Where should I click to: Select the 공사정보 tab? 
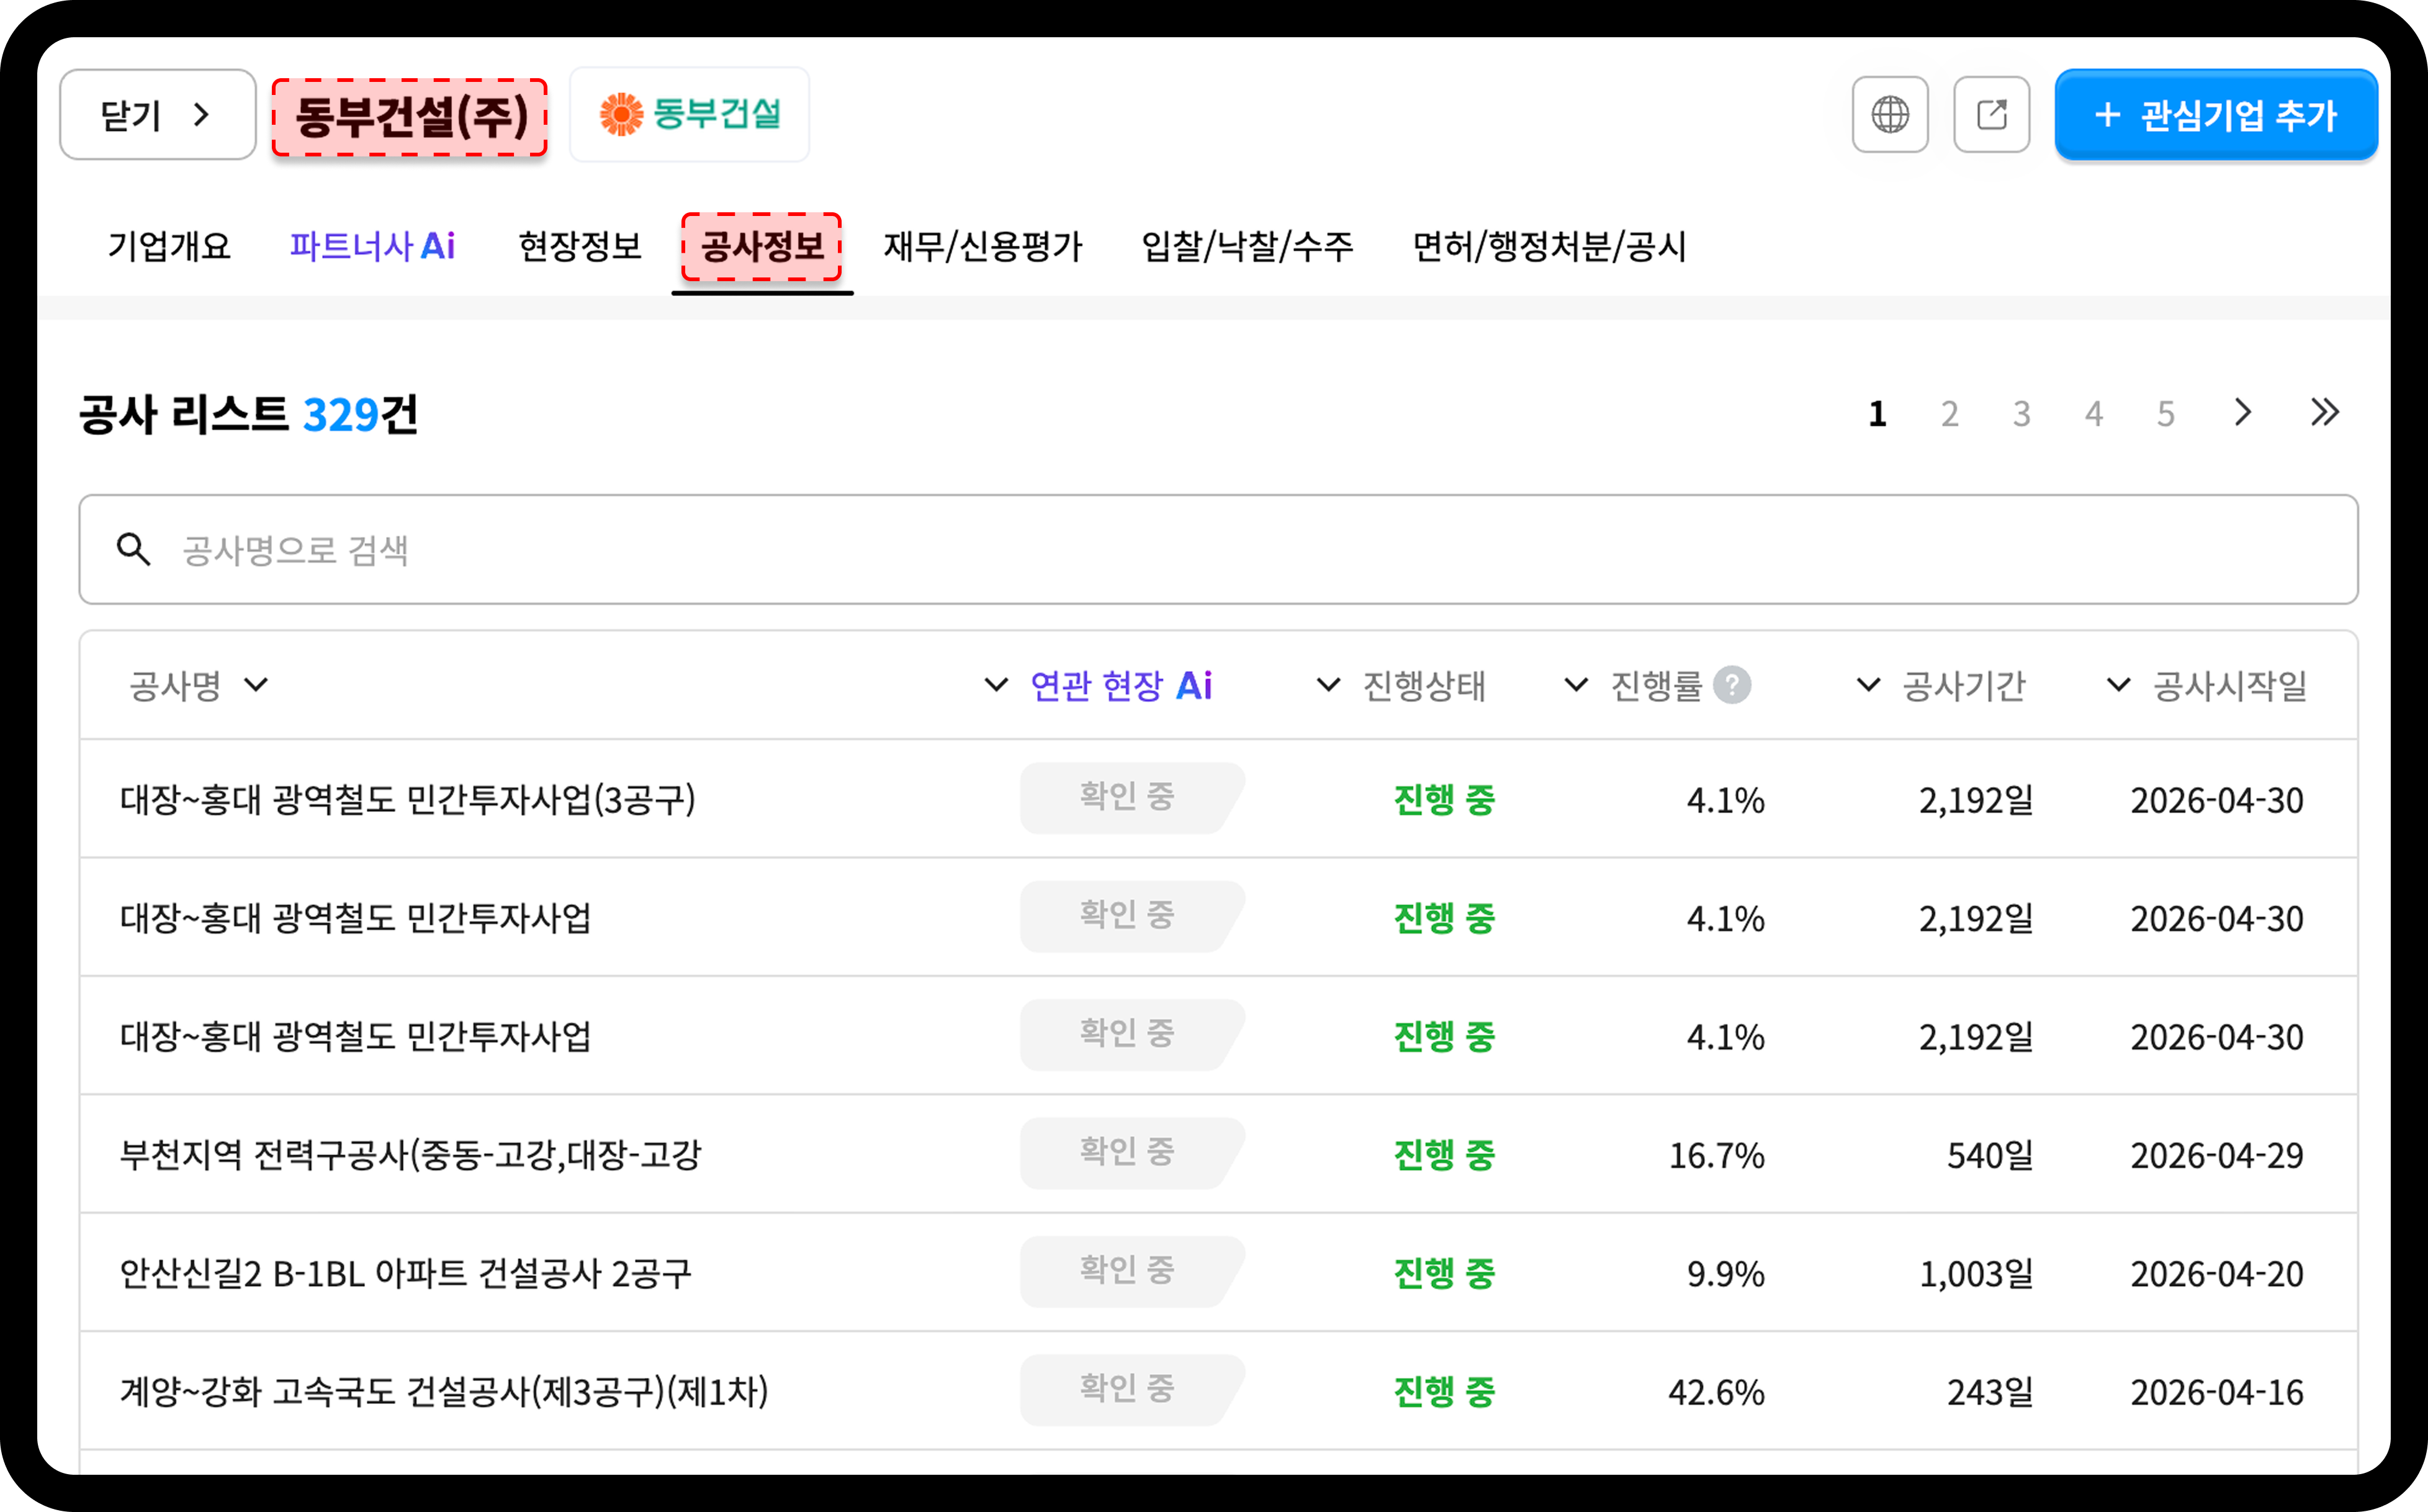[x=762, y=246]
